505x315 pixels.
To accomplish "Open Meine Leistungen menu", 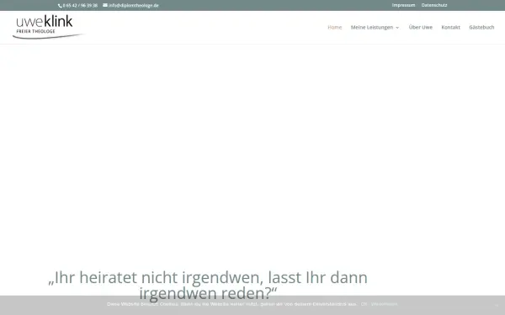I will (372, 28).
